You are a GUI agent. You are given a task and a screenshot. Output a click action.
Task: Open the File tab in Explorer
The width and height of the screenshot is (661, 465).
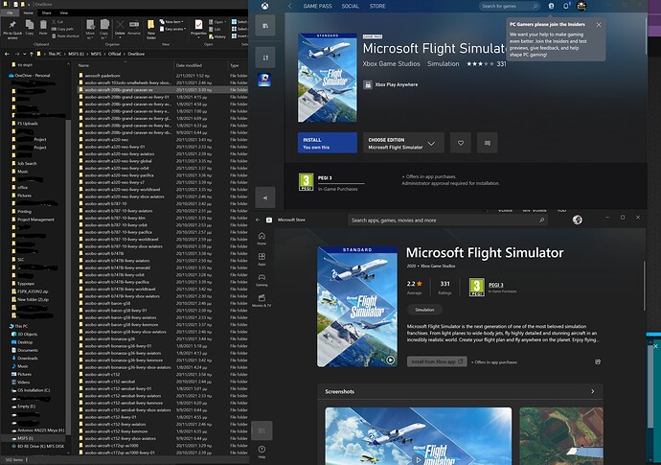10,13
